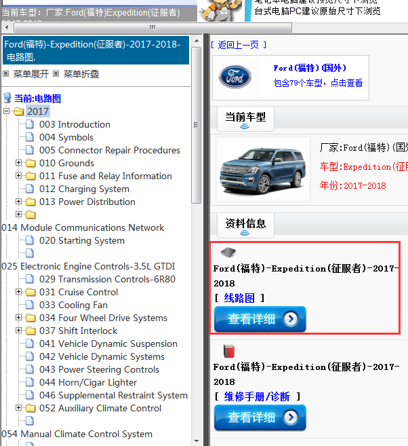Select 042 Vehicle Dynamic Systems item
This screenshot has width=408, height=446.
click(x=102, y=356)
